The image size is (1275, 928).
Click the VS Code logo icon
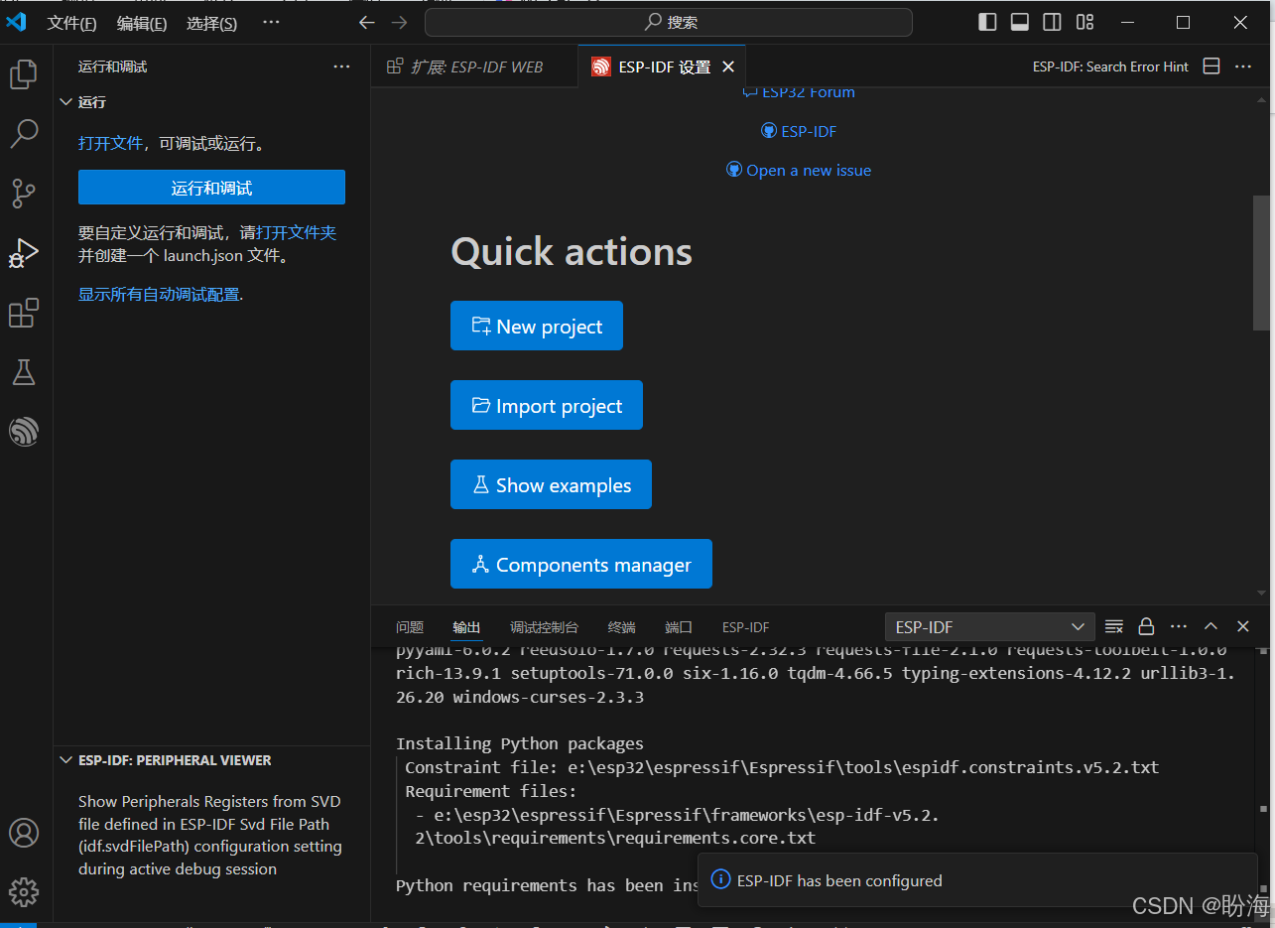point(17,22)
